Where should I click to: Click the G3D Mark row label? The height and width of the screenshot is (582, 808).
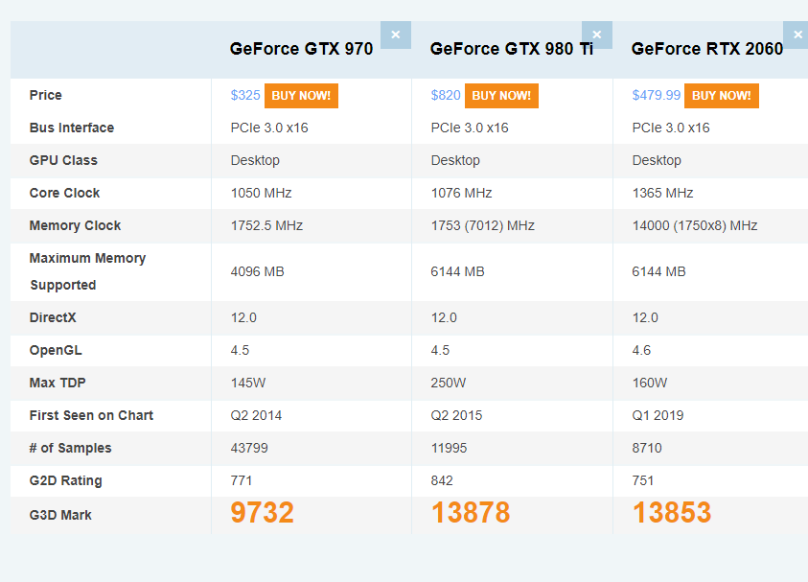pyautogui.click(x=60, y=515)
